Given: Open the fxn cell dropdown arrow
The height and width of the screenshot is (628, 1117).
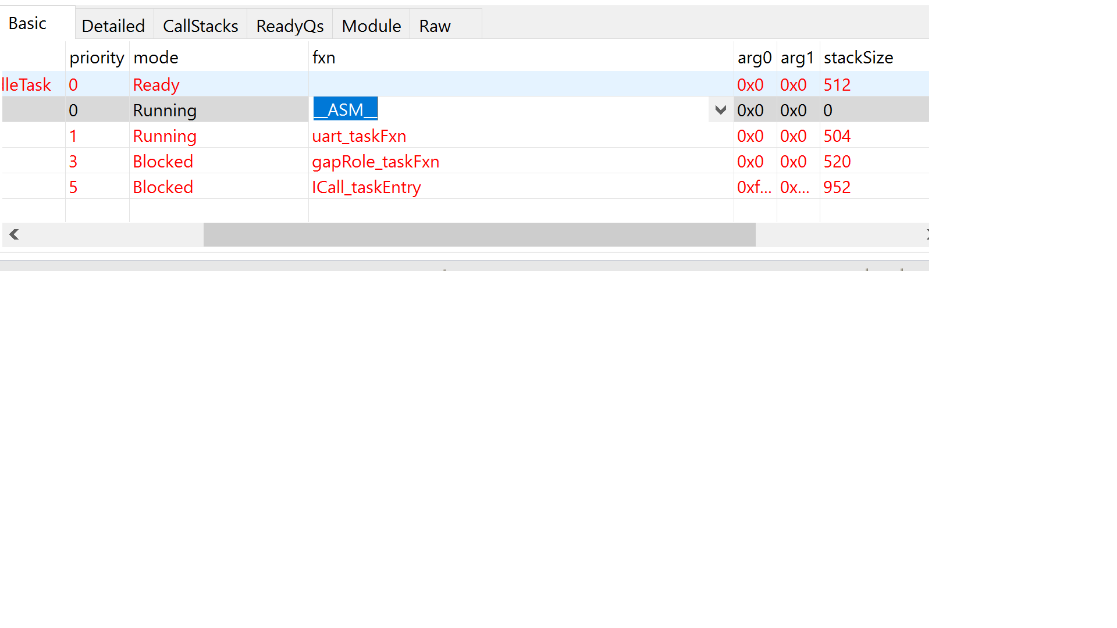Looking at the screenshot, I should coord(720,110).
